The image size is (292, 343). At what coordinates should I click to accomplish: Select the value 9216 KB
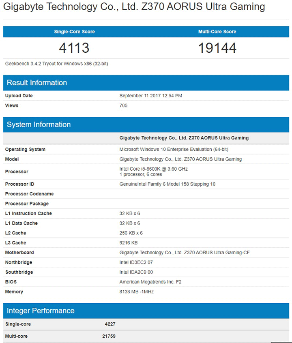[129, 242]
